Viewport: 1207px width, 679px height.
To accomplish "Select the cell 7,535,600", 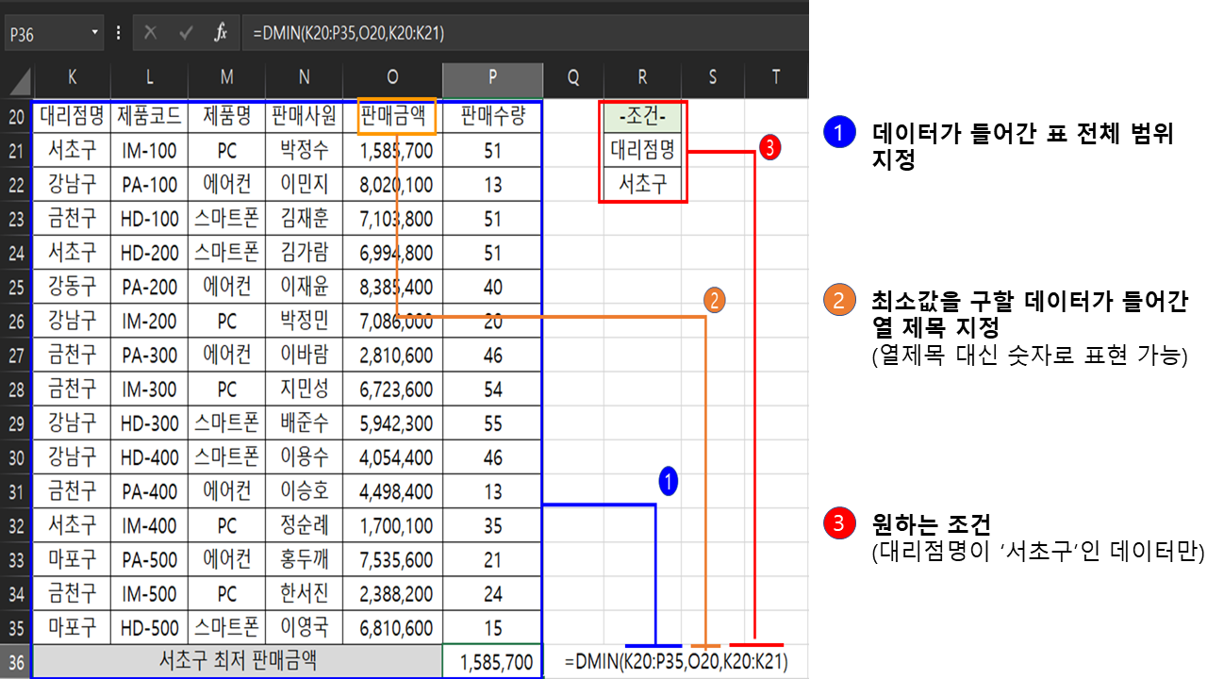I will coord(392,560).
